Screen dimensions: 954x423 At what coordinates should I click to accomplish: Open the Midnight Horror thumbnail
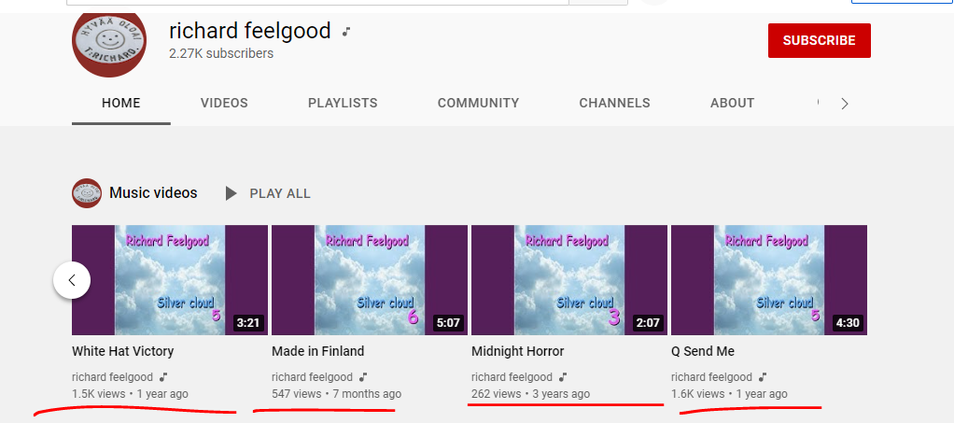569,280
